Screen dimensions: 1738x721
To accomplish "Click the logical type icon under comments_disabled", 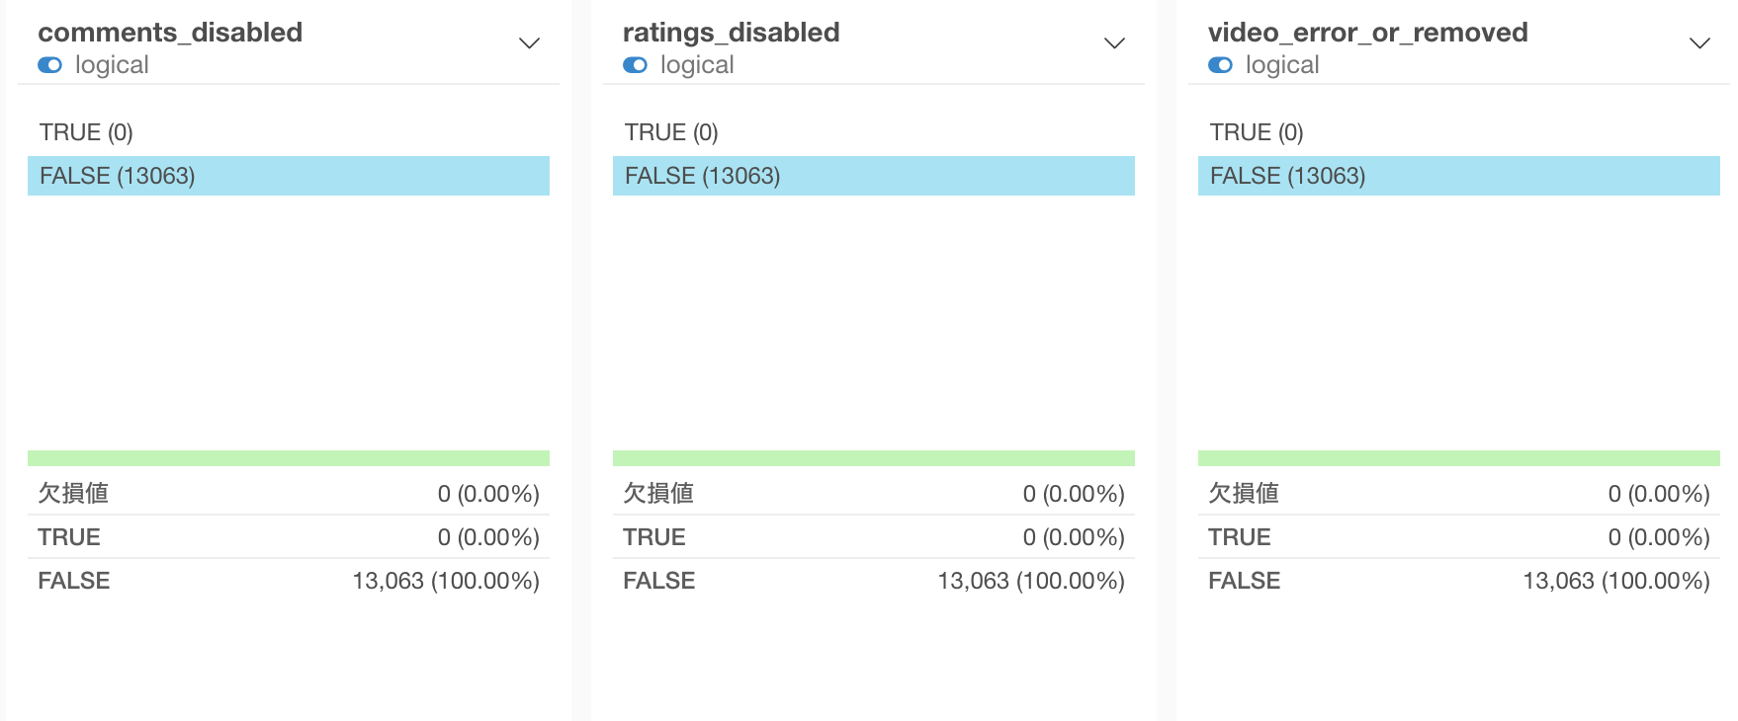I will [49, 65].
